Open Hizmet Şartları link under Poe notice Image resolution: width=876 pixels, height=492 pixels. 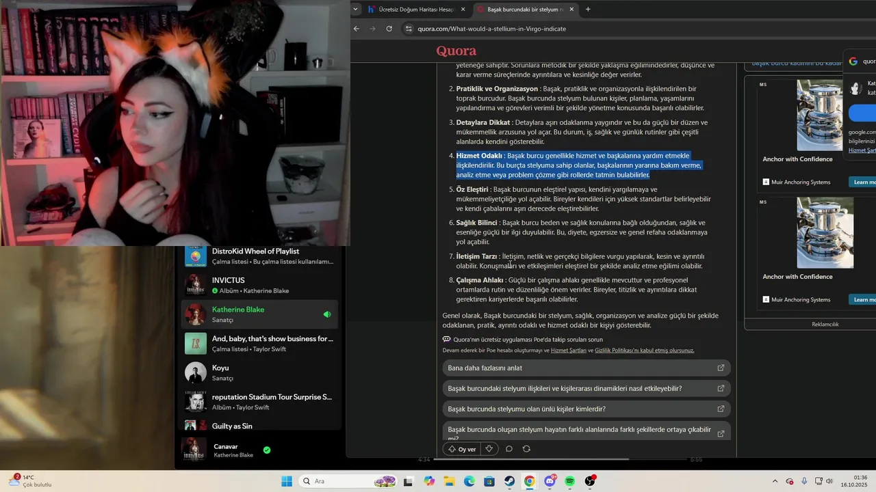click(569, 351)
